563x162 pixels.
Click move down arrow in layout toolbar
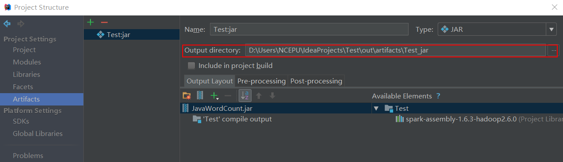point(272,95)
